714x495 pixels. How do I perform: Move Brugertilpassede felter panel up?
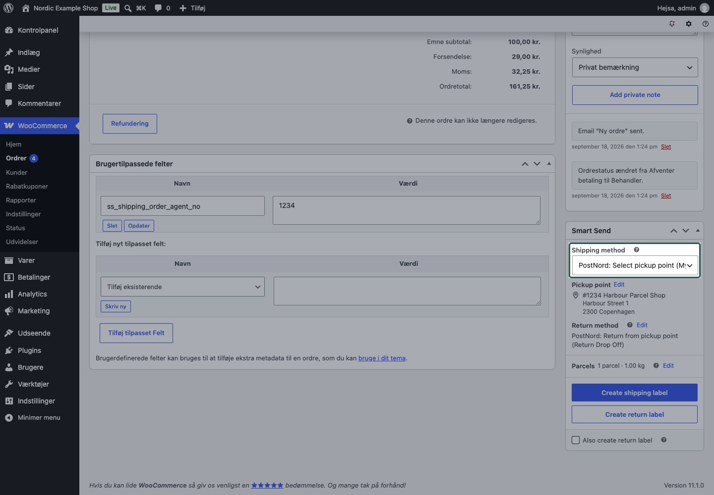pos(525,164)
